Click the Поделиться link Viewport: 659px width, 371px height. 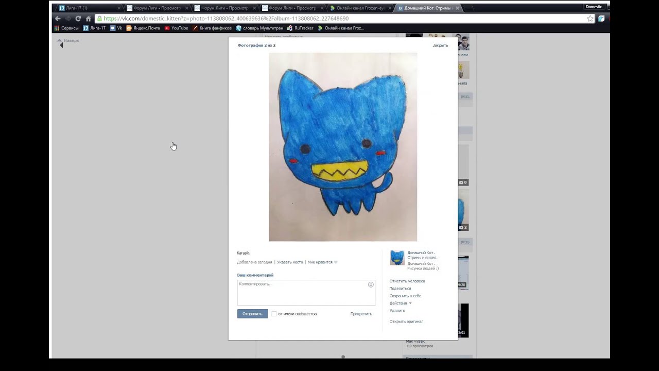[x=400, y=289]
